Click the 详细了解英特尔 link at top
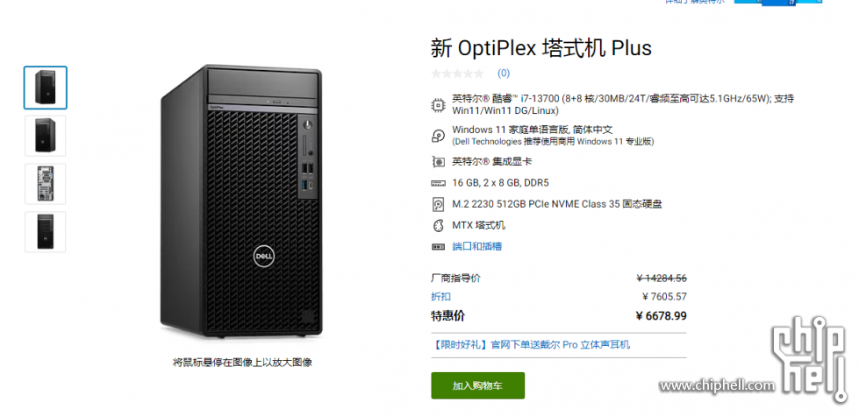The image size is (859, 416). click(x=695, y=2)
